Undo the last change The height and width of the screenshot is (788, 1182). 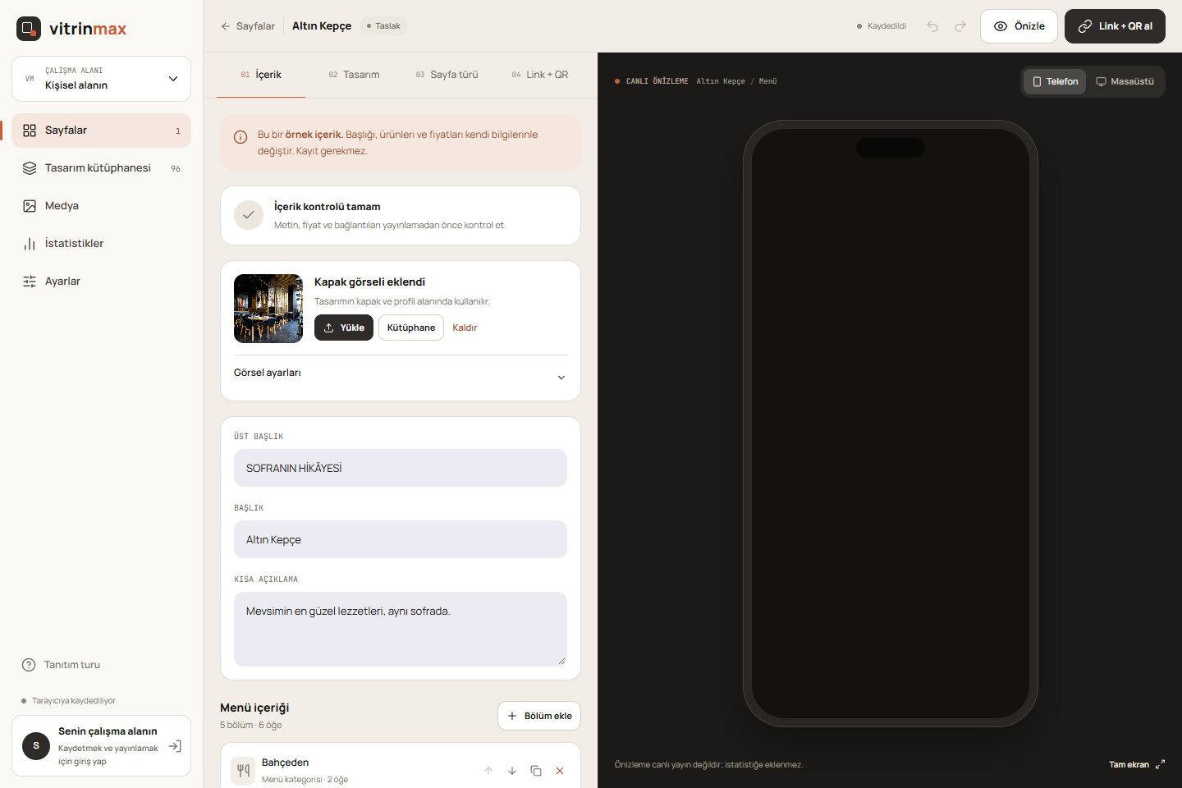coord(932,26)
